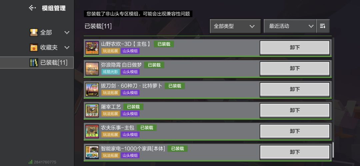This screenshot has height=166, width=360.
Task: Click the bookshelf icon for 已装载[11]
Action: (x=34, y=62)
